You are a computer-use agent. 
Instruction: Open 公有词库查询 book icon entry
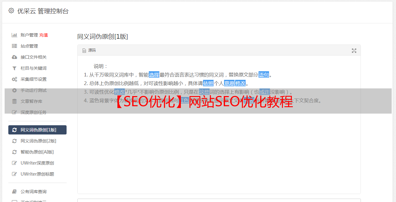pyautogui.click(x=37, y=192)
